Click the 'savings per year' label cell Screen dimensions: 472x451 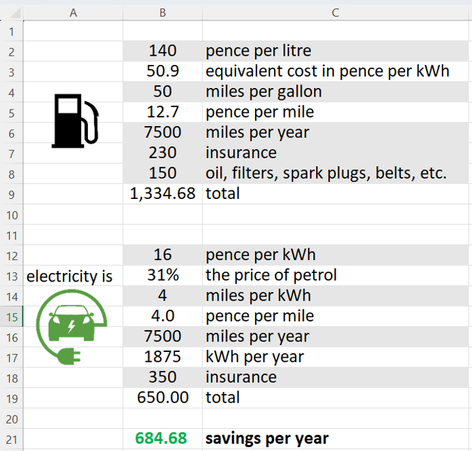(336, 438)
